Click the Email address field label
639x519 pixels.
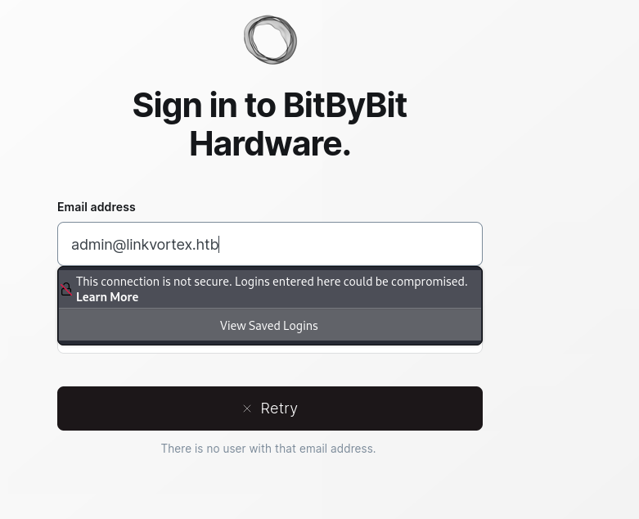point(97,207)
